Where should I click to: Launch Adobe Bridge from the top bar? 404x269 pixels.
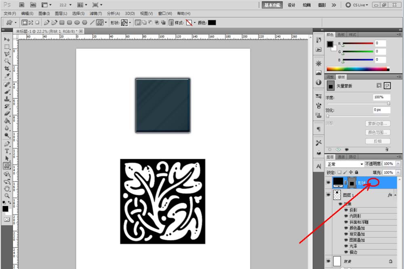(22, 5)
